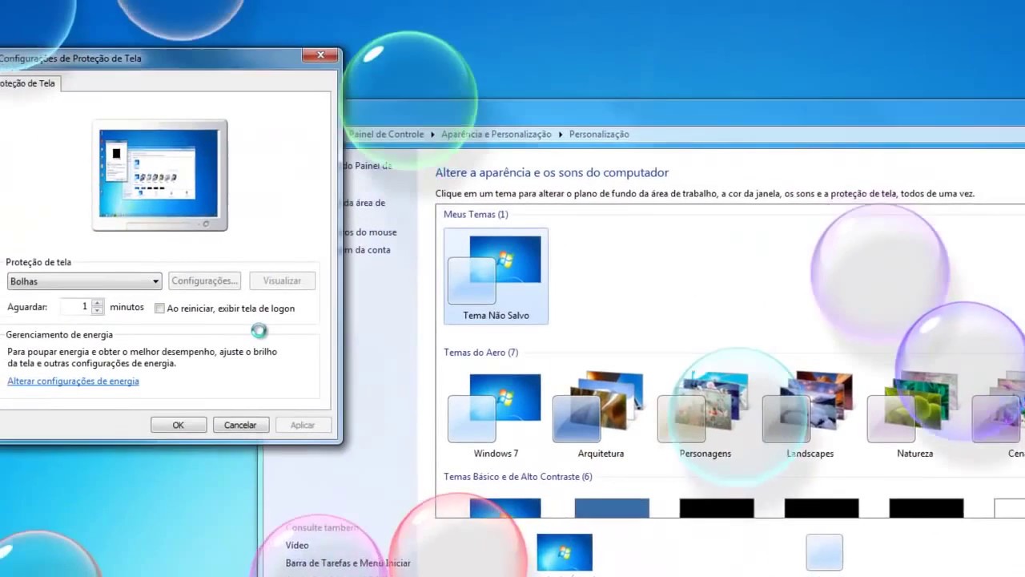Select the Landscapes theme
The image size is (1025, 577).
pos(810,416)
